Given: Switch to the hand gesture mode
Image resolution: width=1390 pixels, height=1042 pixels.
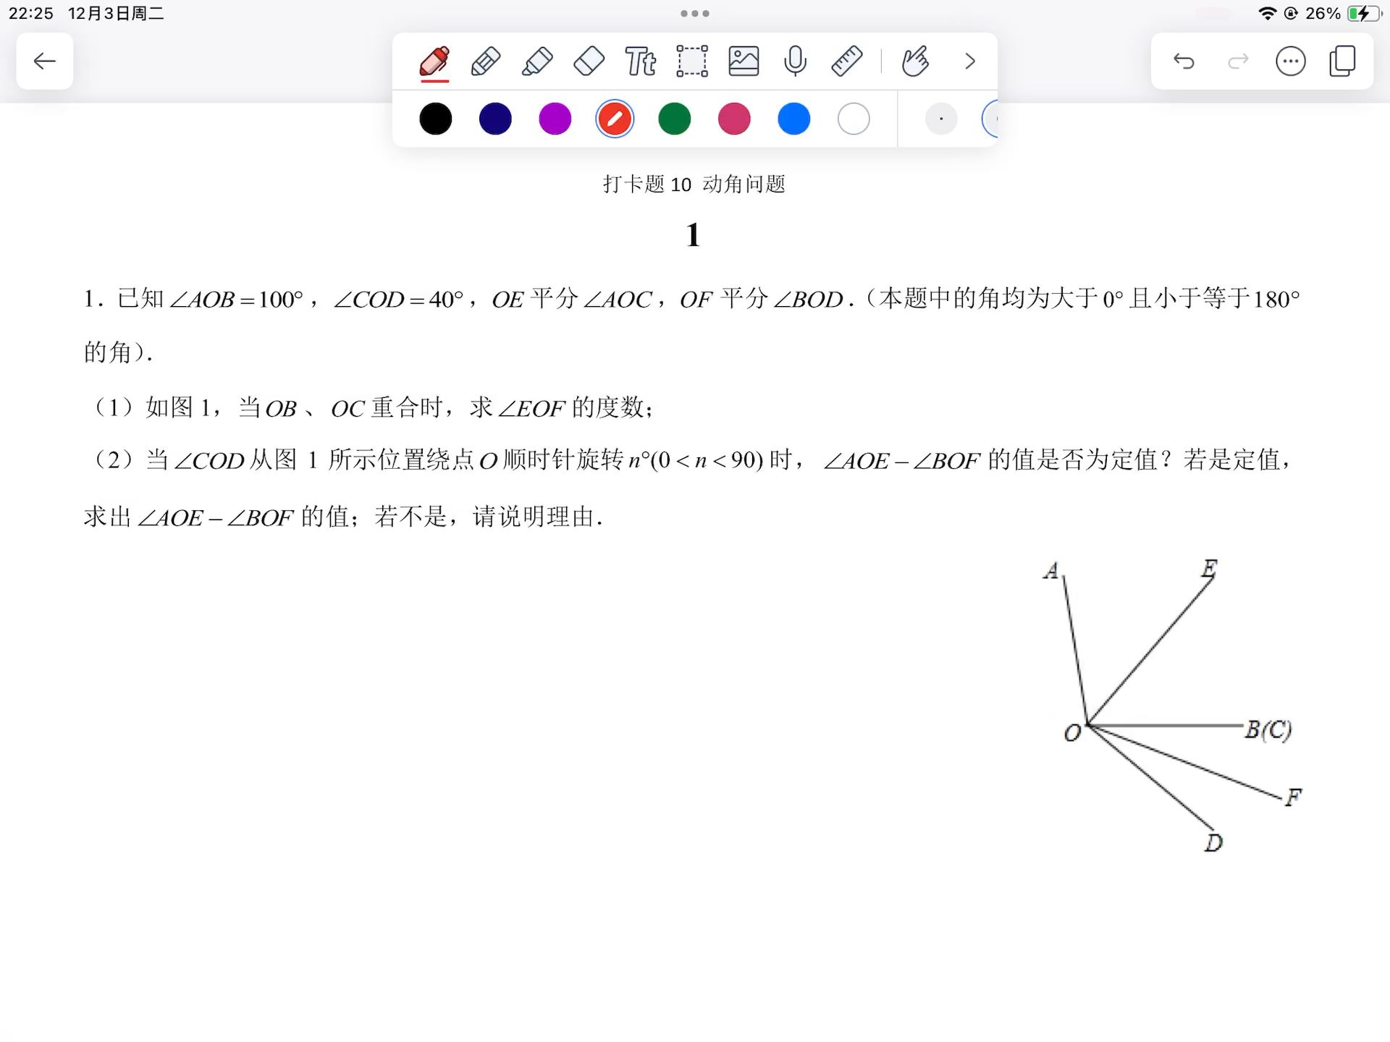Looking at the screenshot, I should [x=914, y=62].
